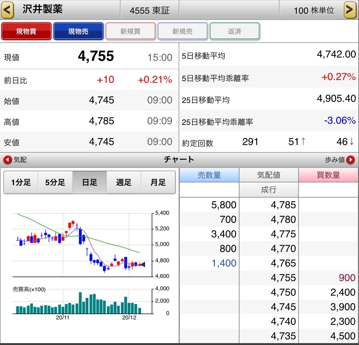Tap buy quantity 3,900

[343, 307]
